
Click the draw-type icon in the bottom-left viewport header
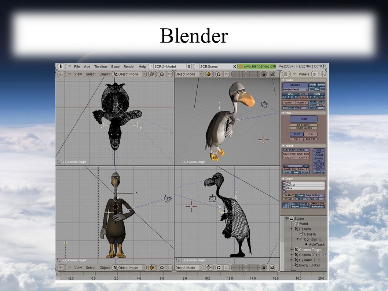coord(152,268)
